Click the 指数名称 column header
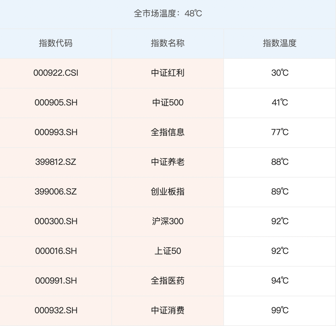This screenshot has width=336, height=326. (168, 43)
